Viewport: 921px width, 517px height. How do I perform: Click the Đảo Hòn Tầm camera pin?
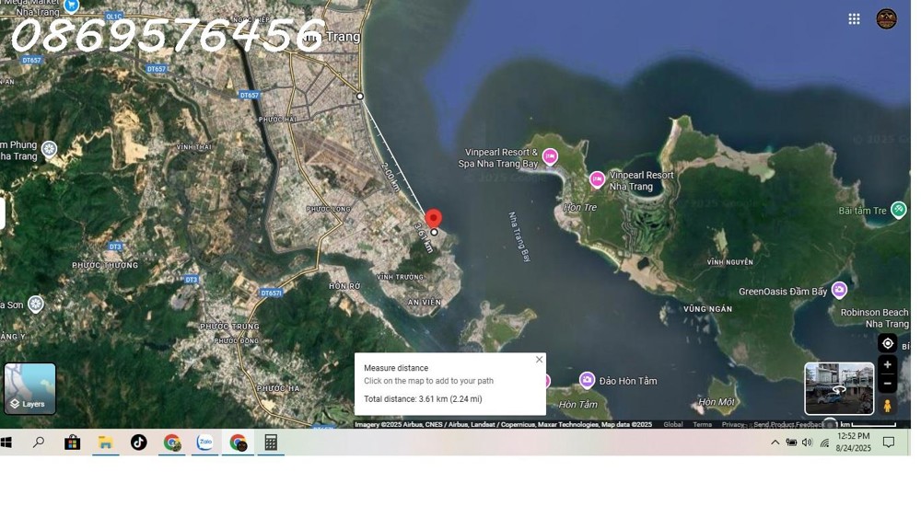point(587,380)
